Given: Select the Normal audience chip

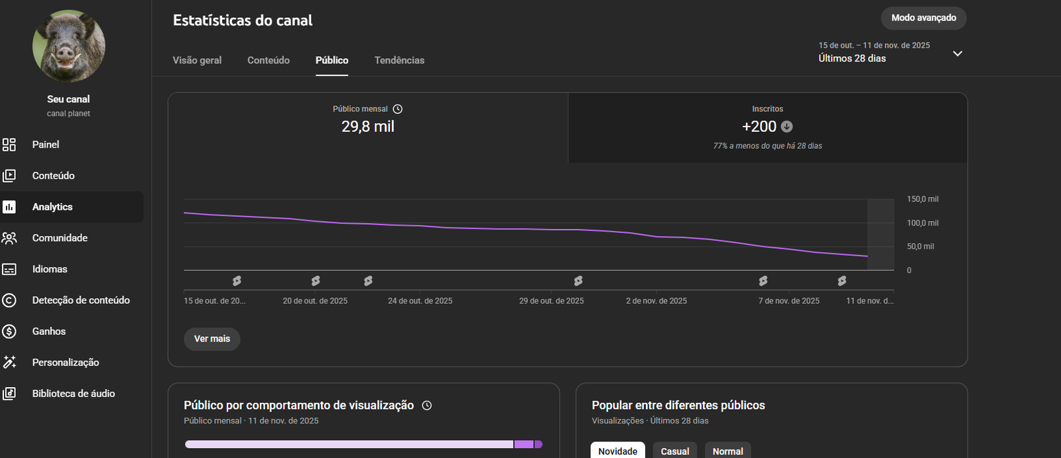Looking at the screenshot, I should click(728, 451).
